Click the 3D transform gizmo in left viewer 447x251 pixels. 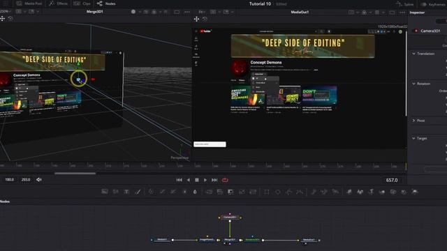79,79
